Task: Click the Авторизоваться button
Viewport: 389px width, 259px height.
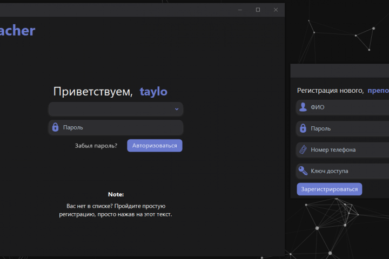Action: (155, 146)
